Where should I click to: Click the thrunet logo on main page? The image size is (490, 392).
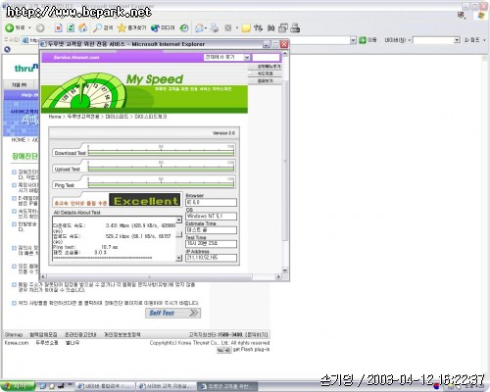pyautogui.click(x=26, y=68)
